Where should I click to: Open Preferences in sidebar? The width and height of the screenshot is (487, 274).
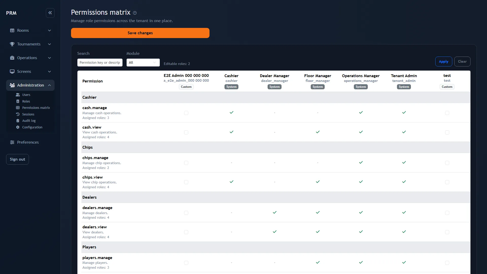(28, 142)
